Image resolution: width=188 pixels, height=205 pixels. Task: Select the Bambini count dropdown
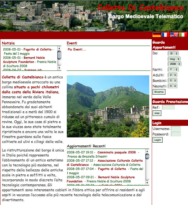(173, 81)
